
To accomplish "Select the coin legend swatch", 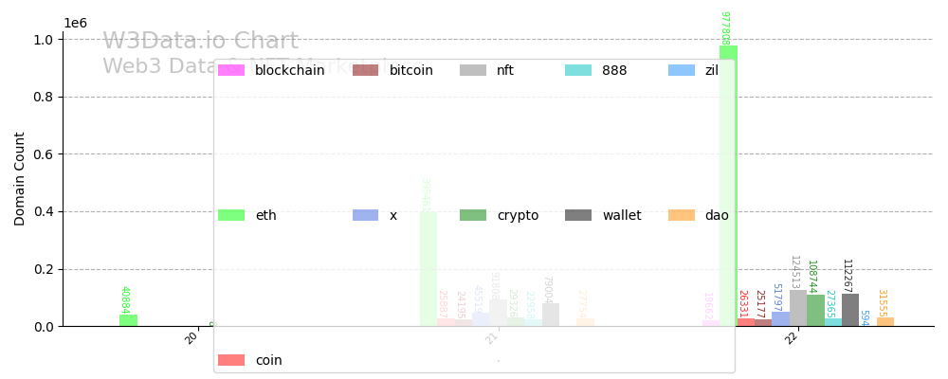I will point(230,360).
